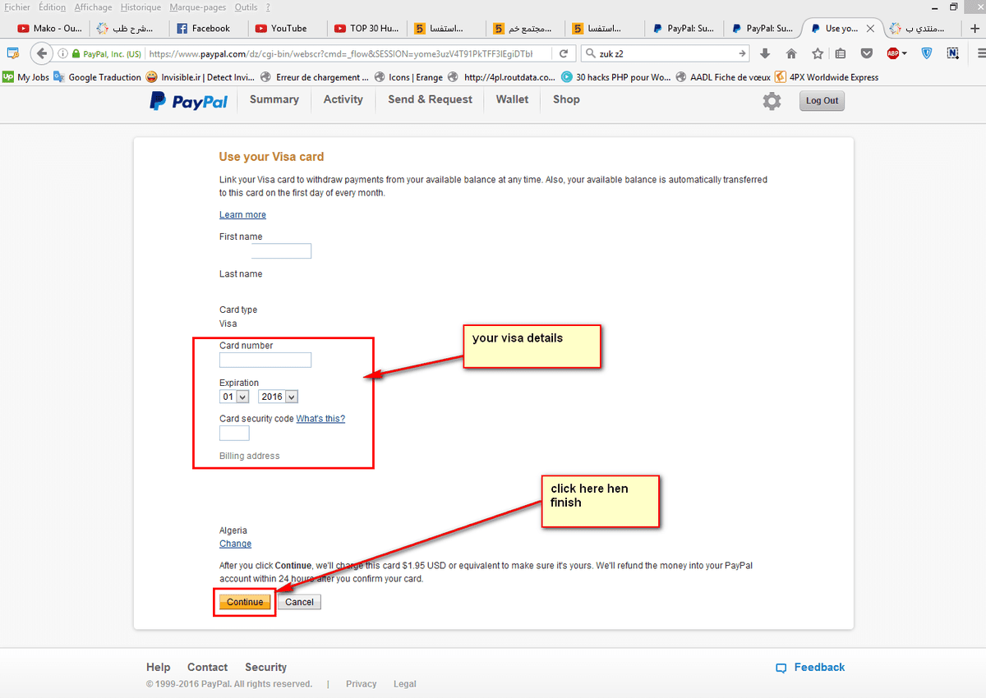Open the Pocket icon in toolbar

[x=866, y=53]
